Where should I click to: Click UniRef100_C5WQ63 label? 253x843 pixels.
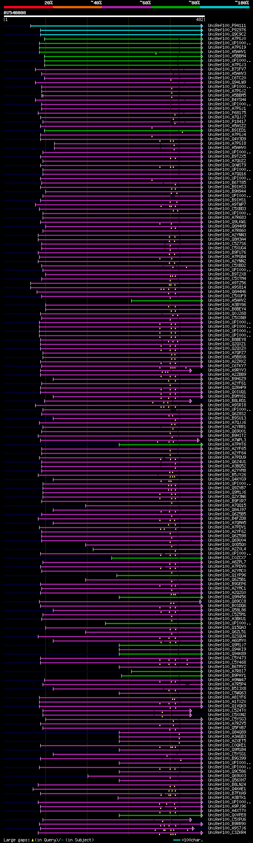click(227, 693)
